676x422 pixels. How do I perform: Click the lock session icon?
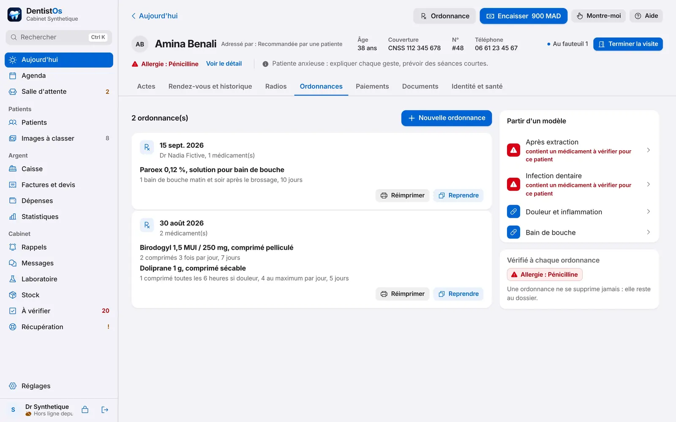tap(85, 410)
